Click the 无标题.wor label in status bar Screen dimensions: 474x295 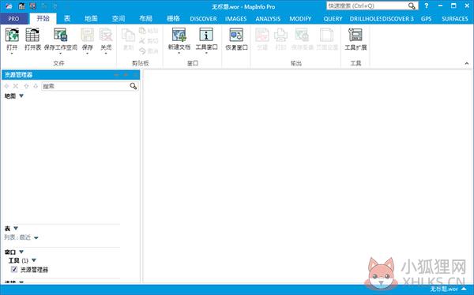443,289
